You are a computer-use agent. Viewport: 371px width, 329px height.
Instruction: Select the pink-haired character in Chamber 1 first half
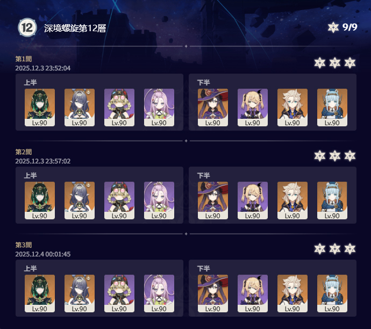[x=159, y=108]
